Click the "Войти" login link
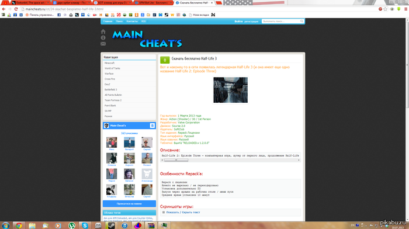409x229 pixels. (x=238, y=22)
